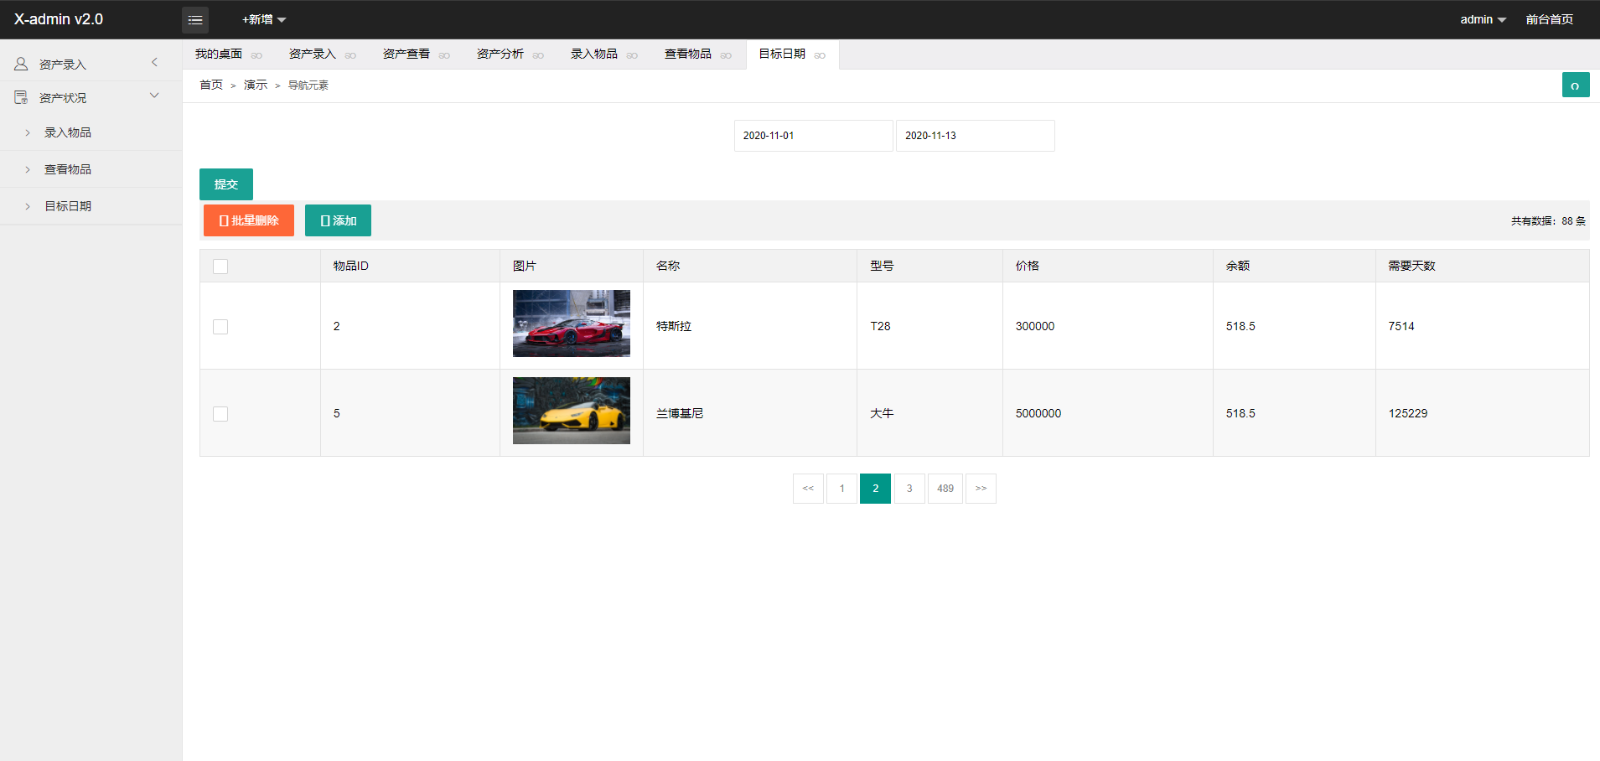Close the 我的桌面 tab icon
Screen dimensions: 1600x761
(x=256, y=55)
